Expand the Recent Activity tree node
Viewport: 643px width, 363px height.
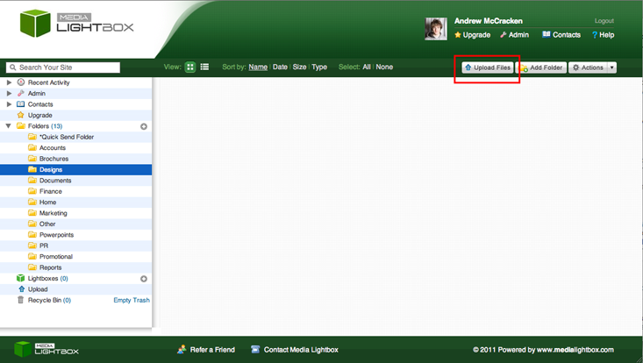[10, 82]
